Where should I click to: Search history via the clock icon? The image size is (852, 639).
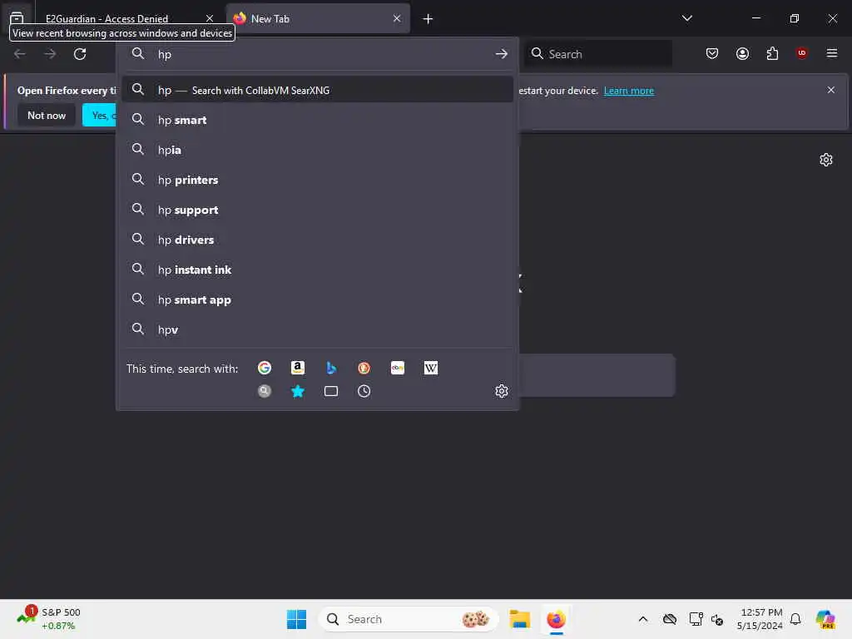[x=364, y=391]
